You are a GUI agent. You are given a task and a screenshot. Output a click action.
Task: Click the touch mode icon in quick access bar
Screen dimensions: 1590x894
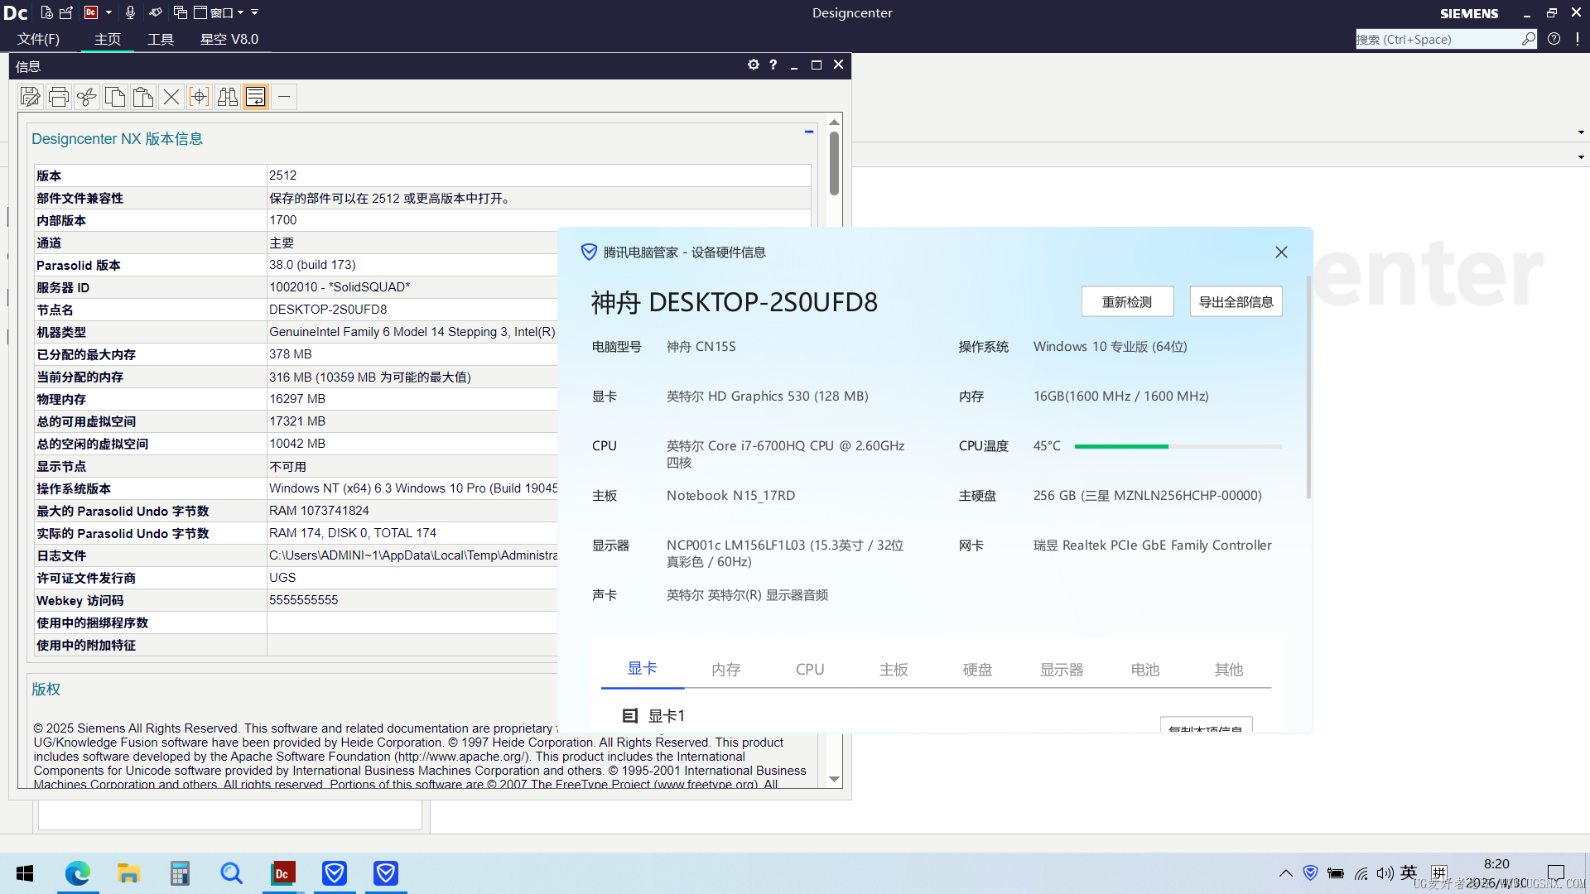point(156,12)
